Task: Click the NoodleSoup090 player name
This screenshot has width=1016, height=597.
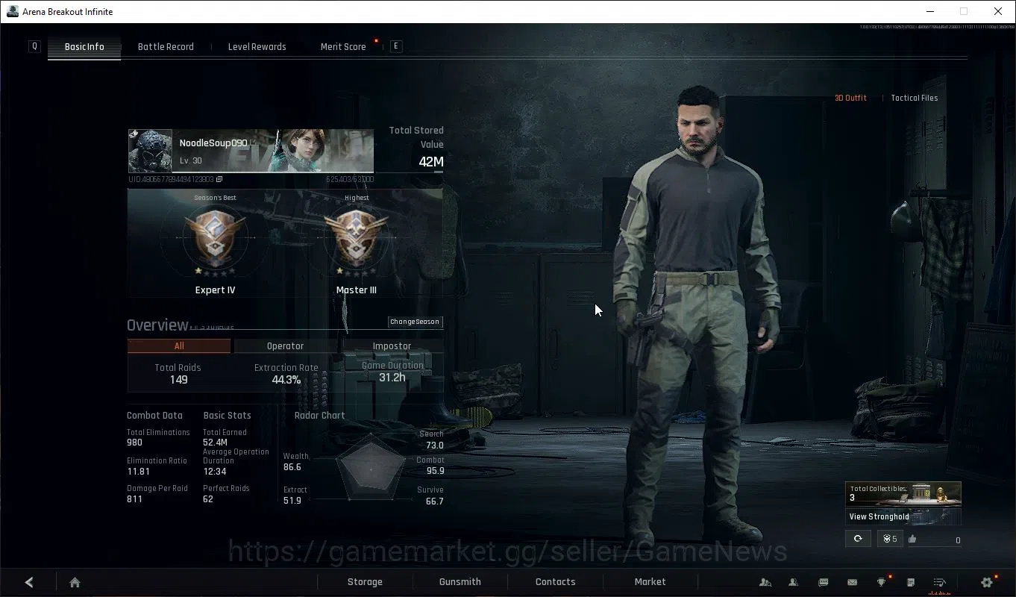Action: [x=213, y=143]
